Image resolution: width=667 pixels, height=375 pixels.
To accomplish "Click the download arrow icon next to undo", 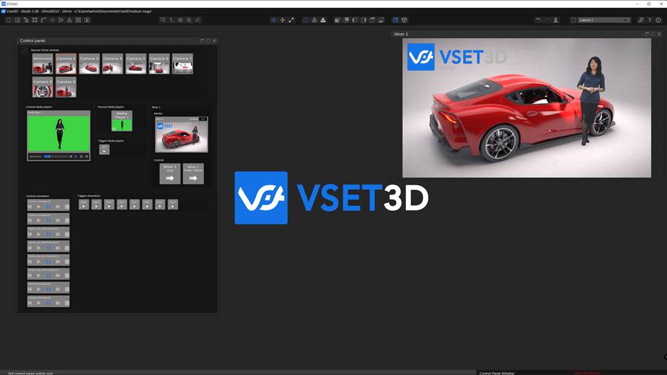I will (x=556, y=20).
